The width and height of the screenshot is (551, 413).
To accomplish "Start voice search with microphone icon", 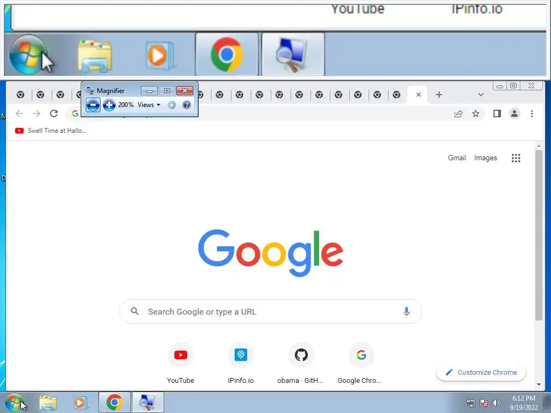I will point(406,311).
